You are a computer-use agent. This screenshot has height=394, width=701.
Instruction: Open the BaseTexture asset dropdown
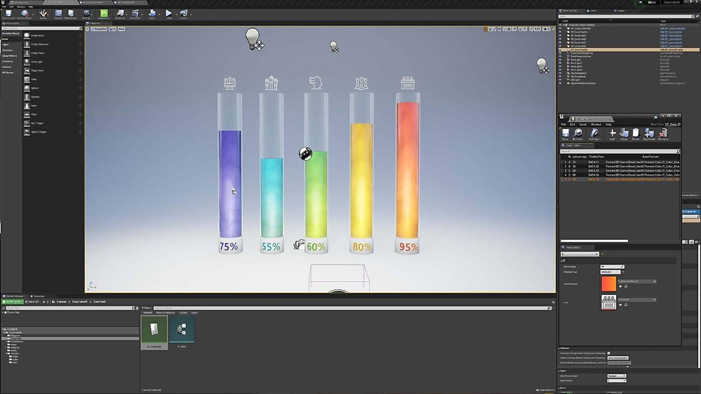[636, 281]
